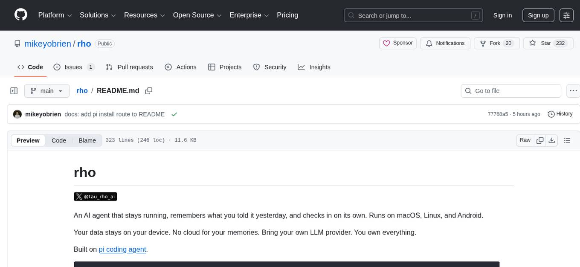This screenshot has width=580, height=267.
Task: Open the command palette icon in header
Action: coord(566,15)
